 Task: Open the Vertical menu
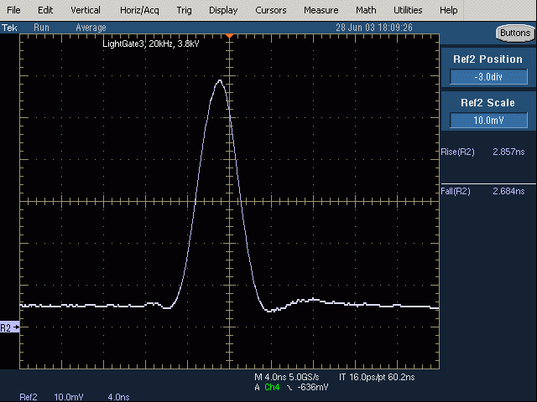coord(86,10)
